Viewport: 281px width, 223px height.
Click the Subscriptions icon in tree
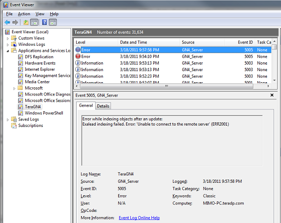click(x=14, y=126)
